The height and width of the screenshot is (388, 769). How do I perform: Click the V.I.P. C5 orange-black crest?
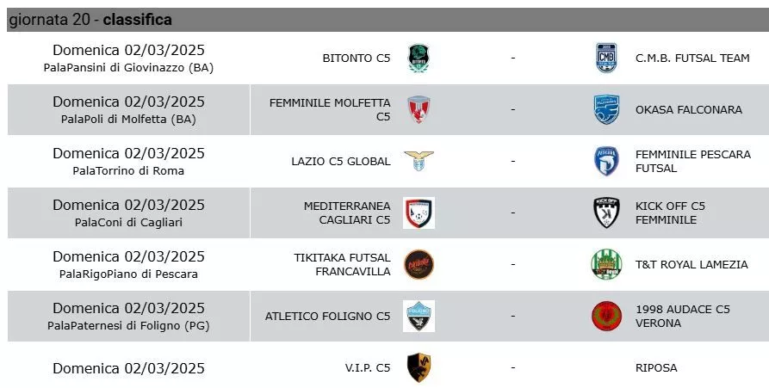(x=419, y=368)
